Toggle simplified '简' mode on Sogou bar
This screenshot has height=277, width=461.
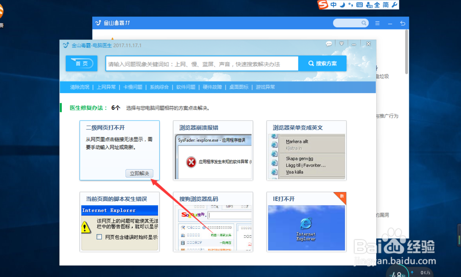click(x=386, y=5)
